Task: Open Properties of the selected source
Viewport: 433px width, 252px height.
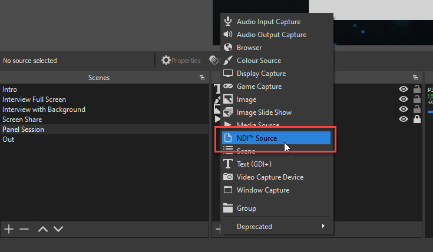Action: pyautogui.click(x=181, y=61)
